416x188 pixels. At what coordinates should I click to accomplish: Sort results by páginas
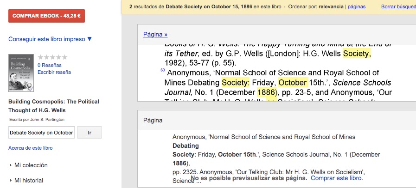pyautogui.click(x=356, y=7)
